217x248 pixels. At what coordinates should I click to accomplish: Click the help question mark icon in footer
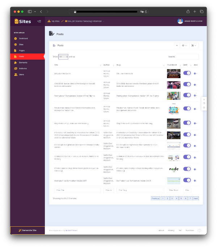click(199, 230)
